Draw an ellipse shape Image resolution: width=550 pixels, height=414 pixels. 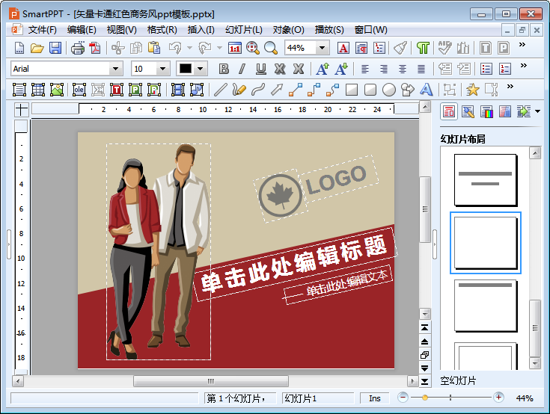[x=388, y=90]
